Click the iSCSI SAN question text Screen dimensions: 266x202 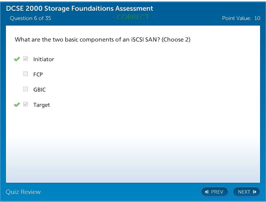pyautogui.click(x=102, y=40)
